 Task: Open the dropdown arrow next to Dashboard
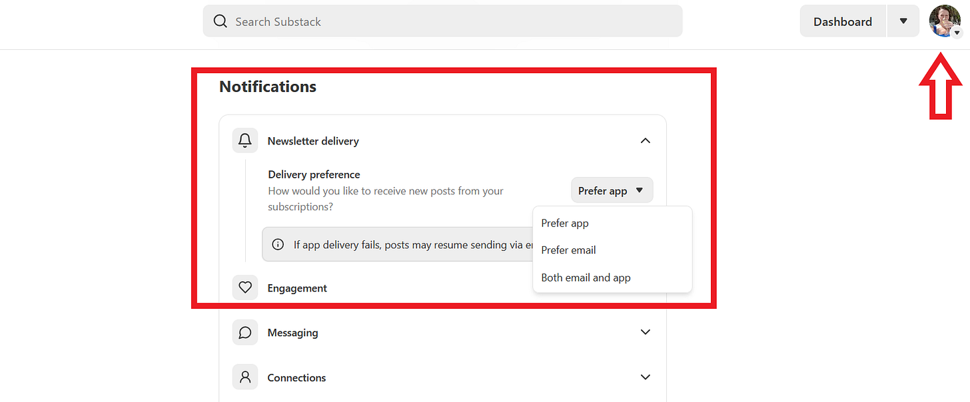point(903,21)
